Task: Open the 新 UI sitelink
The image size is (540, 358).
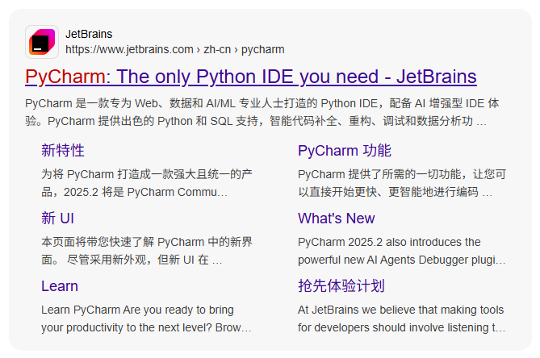Action: pos(57,218)
